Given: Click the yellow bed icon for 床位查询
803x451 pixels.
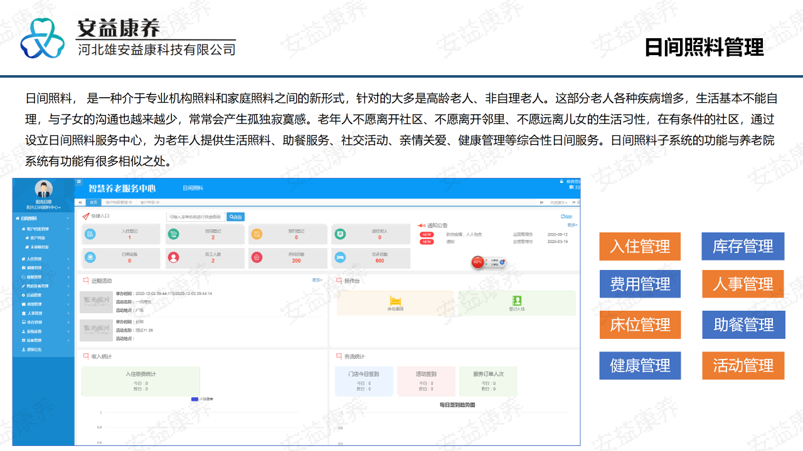Looking at the screenshot, I should point(395,300).
